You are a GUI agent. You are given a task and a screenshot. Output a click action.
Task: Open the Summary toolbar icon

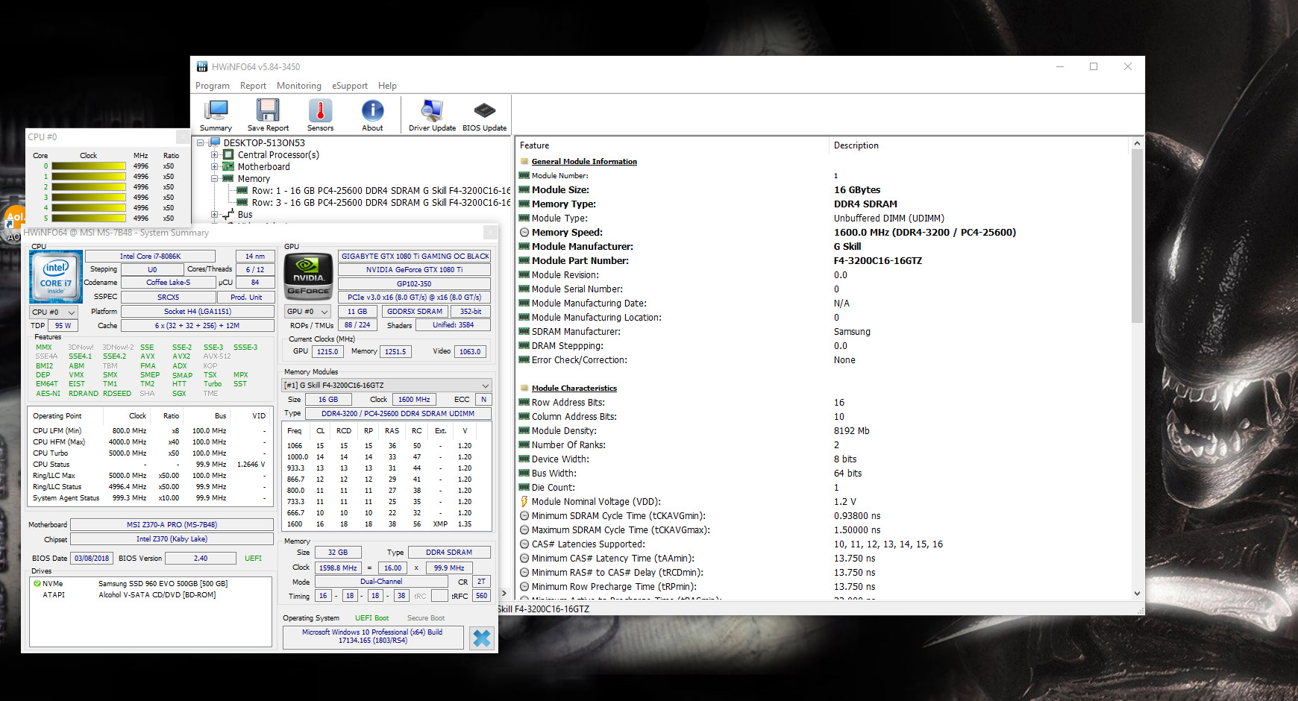216,110
